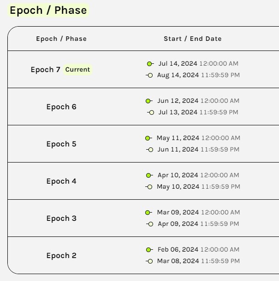The image size is (279, 281).
Task: Click the Epoch / Phase page heading
Action: pyautogui.click(x=48, y=10)
